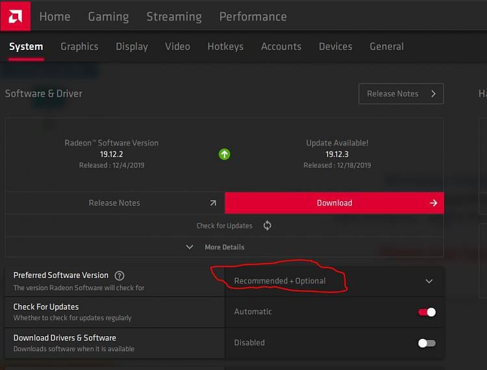Click Released : 12/18/2019 text
The height and width of the screenshot is (370, 487).
click(337, 165)
